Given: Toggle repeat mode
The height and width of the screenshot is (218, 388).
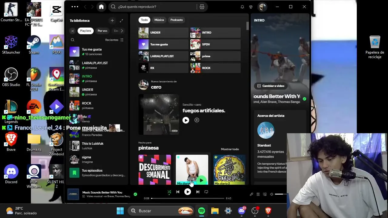Looking at the screenshot, I should coord(206,192).
